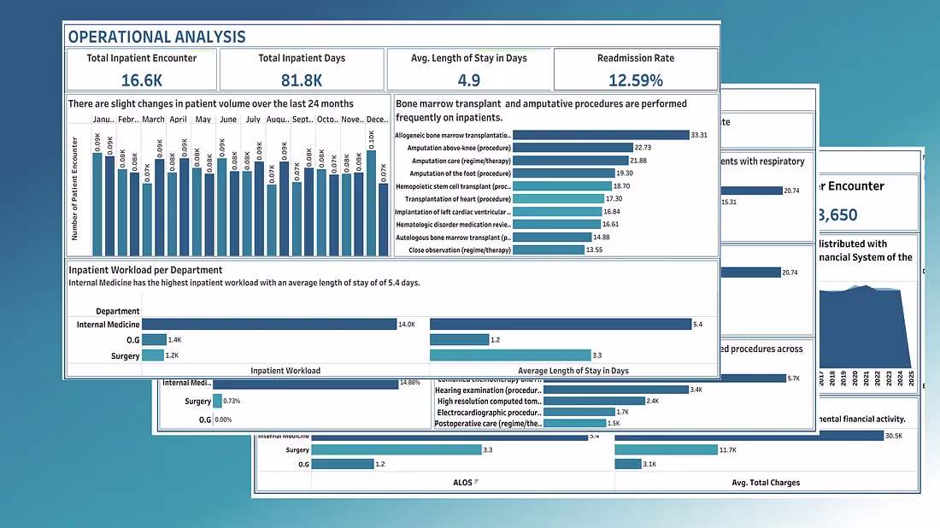Click the OPERATIONAL ANALYSIS dashboard title

coord(157,37)
